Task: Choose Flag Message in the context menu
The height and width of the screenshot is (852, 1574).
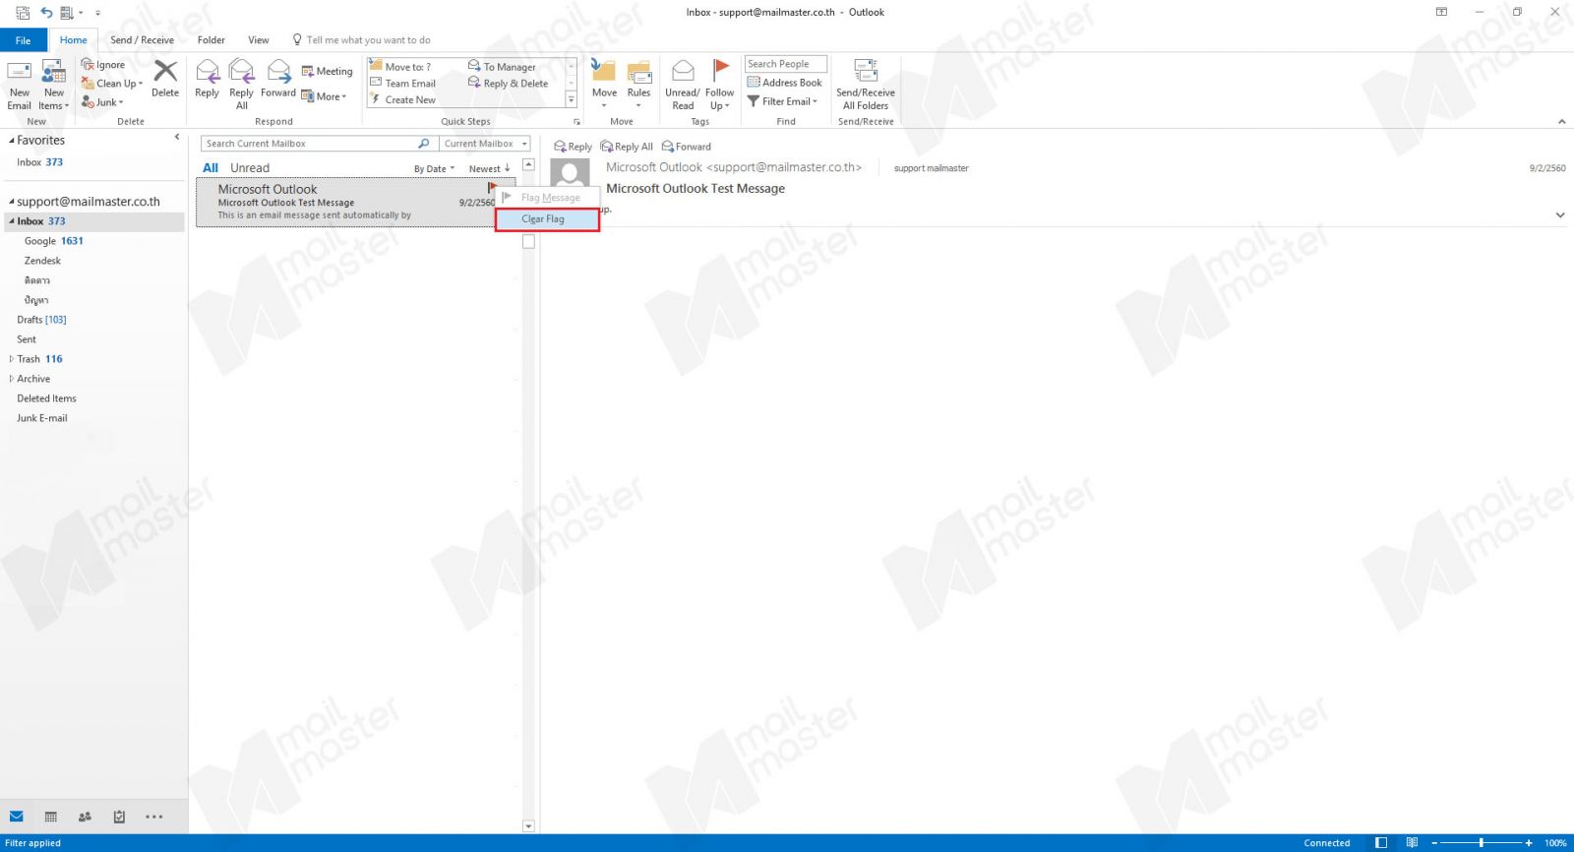Action: click(547, 198)
